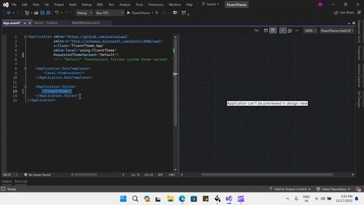Open Windows Start menu
The height and width of the screenshot is (205, 364).
click(x=123, y=199)
